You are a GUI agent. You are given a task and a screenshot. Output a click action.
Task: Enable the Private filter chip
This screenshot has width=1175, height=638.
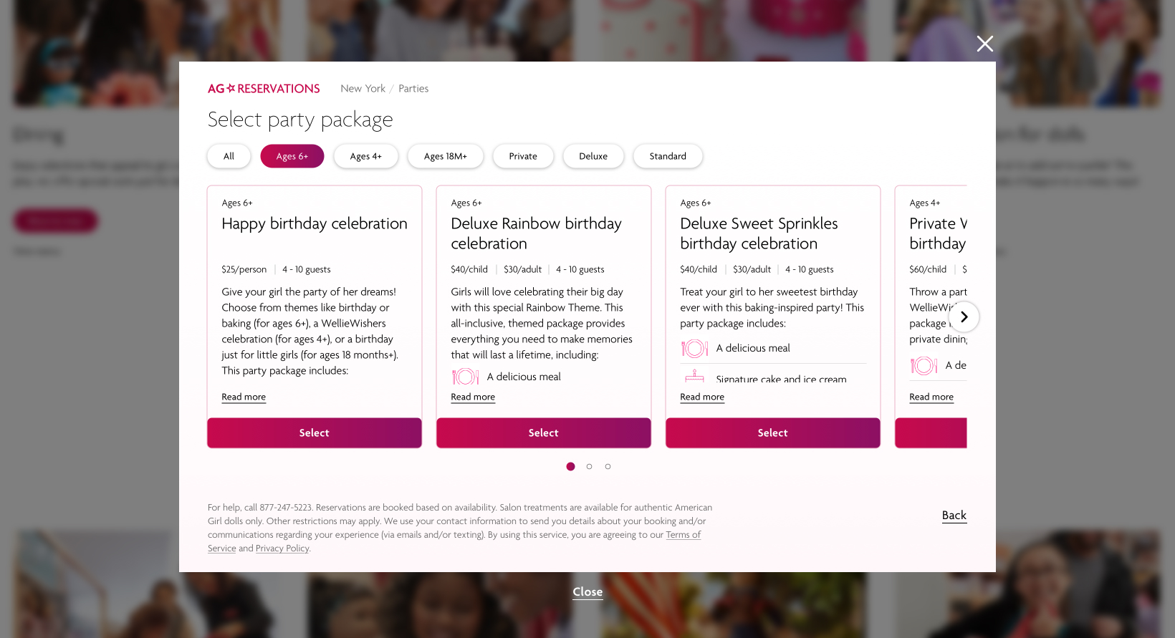point(522,156)
